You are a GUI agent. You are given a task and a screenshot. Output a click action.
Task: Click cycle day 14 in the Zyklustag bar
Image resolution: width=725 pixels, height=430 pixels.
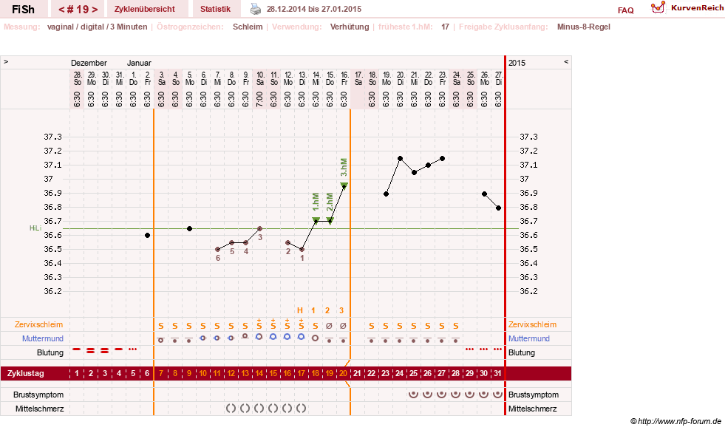pyautogui.click(x=259, y=373)
